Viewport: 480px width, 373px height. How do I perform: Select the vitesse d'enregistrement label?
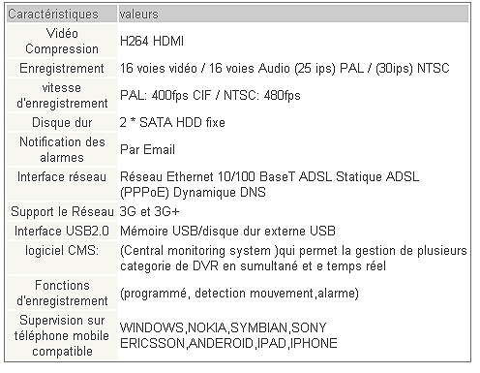(62, 95)
